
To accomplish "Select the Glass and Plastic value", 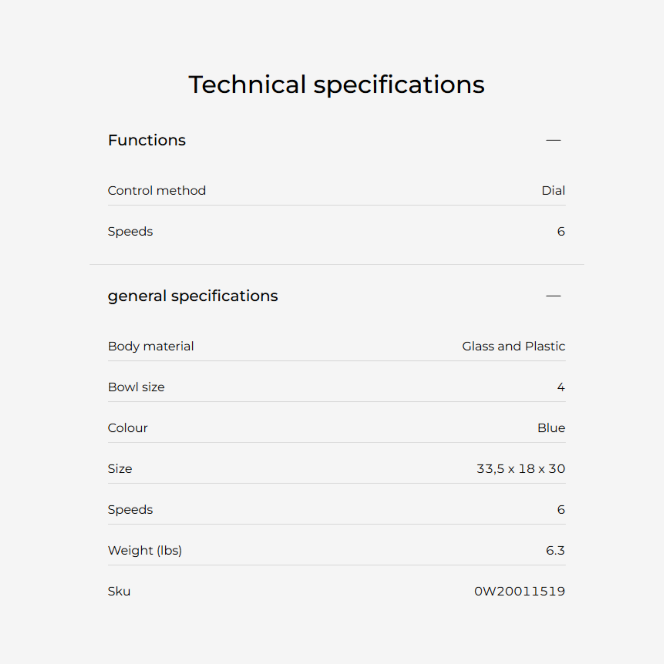I will pos(513,346).
